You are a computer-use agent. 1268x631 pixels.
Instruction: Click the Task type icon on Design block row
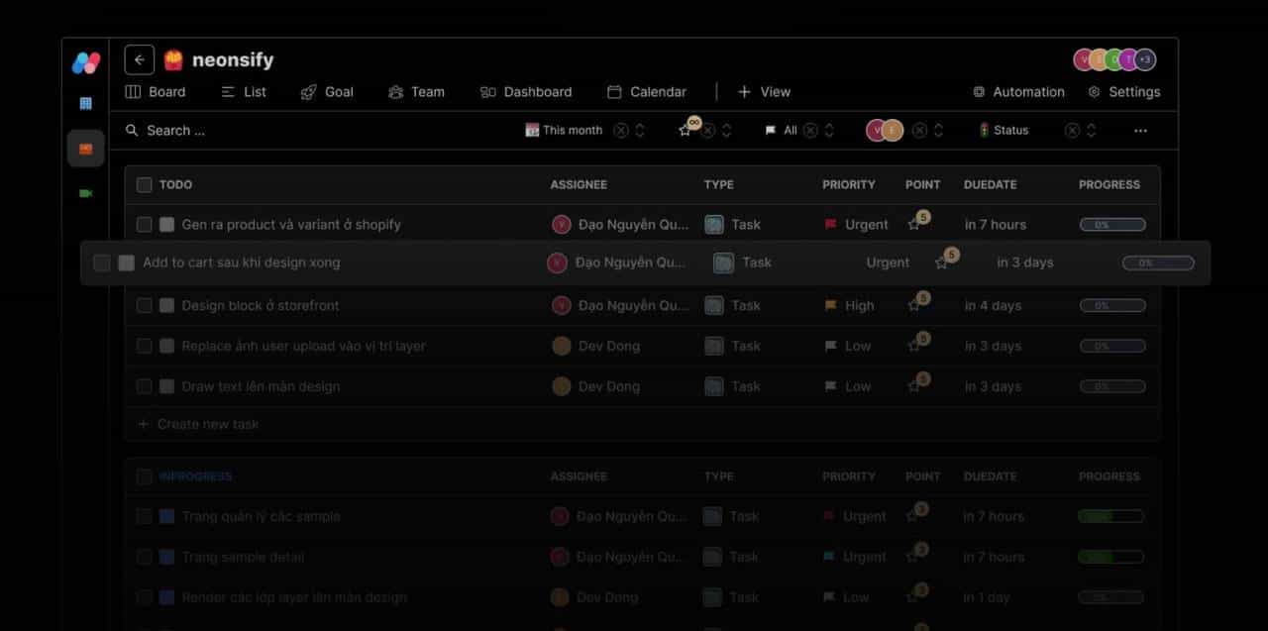tap(714, 306)
